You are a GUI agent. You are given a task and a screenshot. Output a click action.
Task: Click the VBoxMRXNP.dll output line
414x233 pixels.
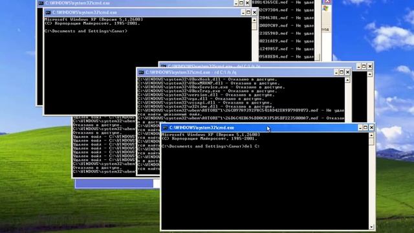(x=208, y=83)
